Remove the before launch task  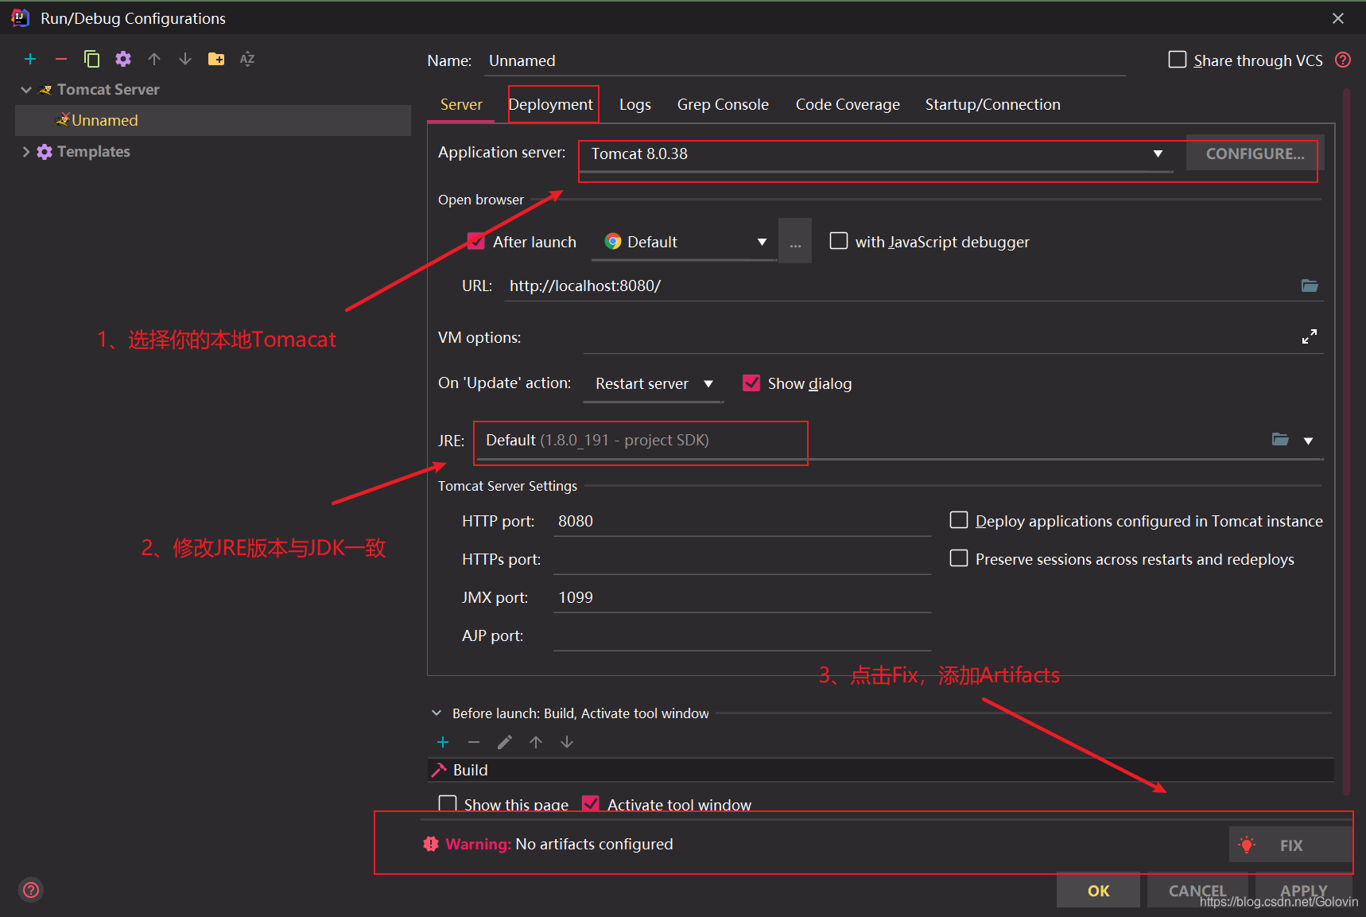click(x=474, y=742)
